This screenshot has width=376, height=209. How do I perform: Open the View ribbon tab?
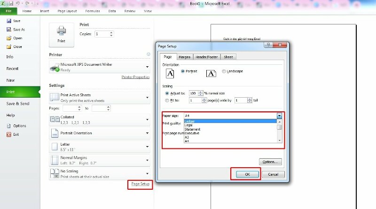click(148, 11)
